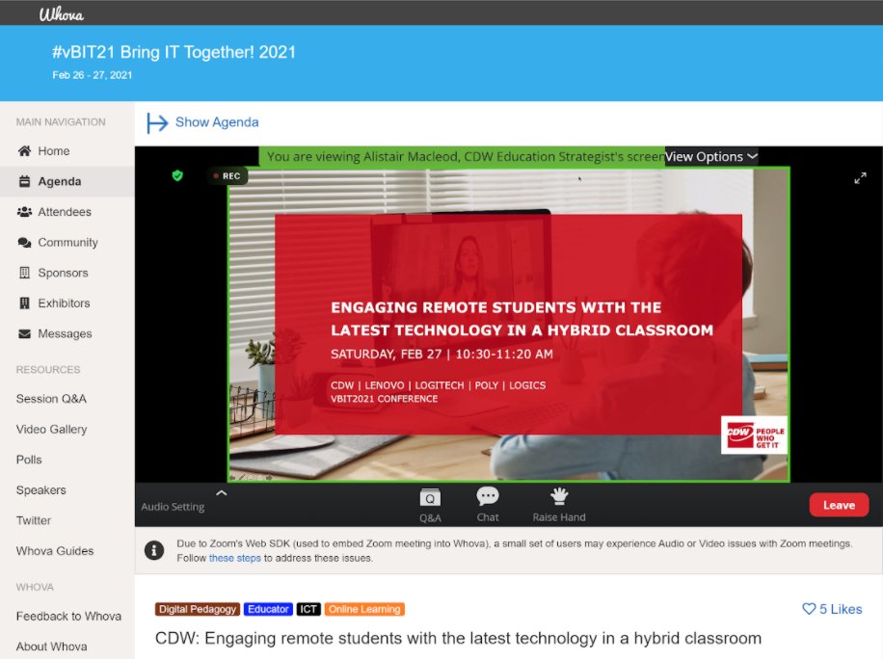Click the Educator tag
The height and width of the screenshot is (659, 883).
268,609
